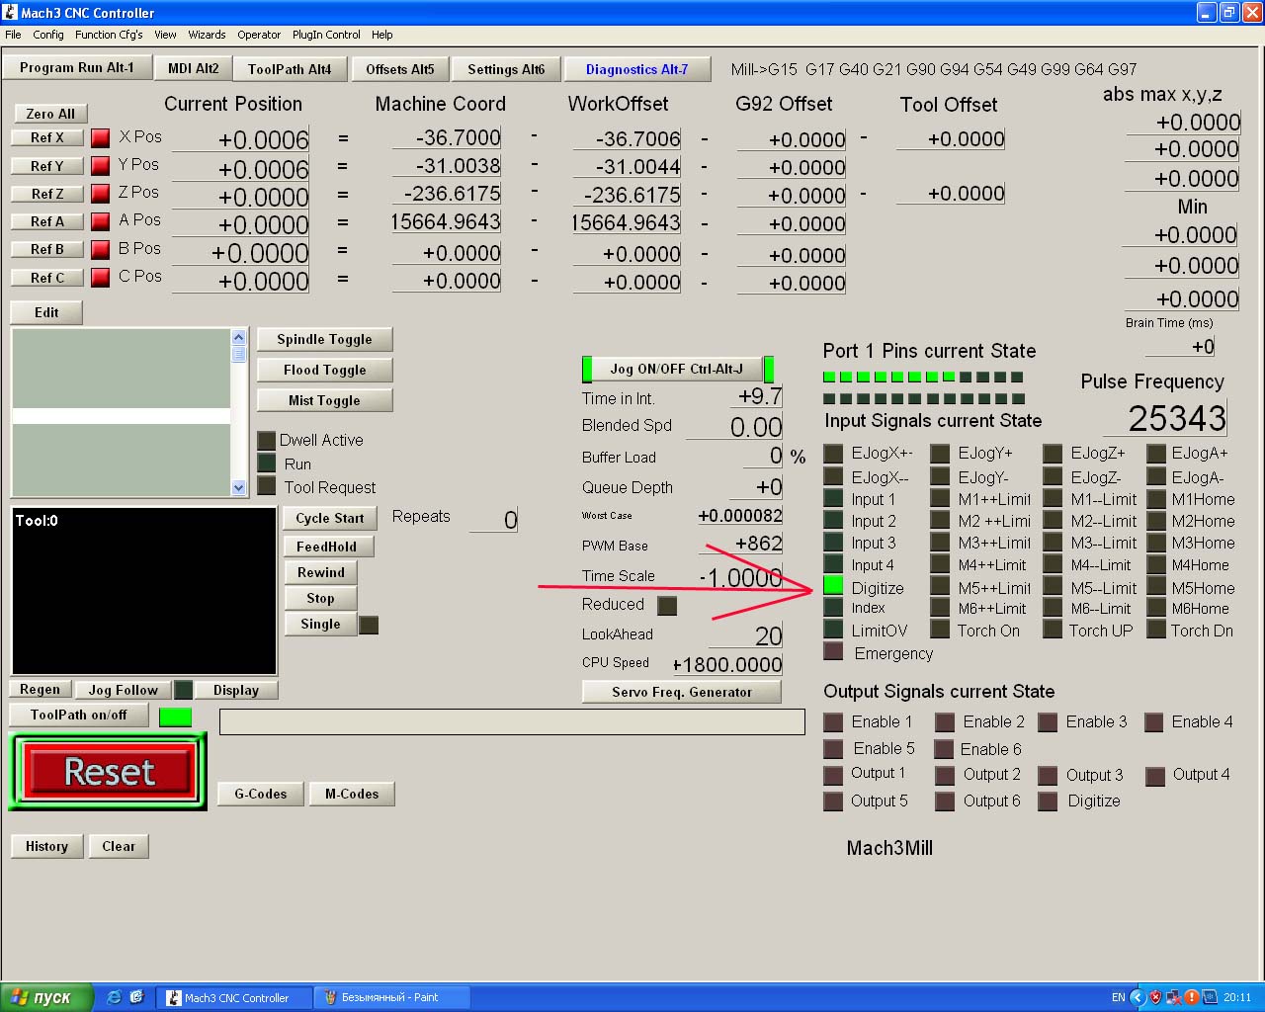Image resolution: width=1265 pixels, height=1012 pixels.
Task: Toggle mist coolant with Mist Toggle
Action: point(324,400)
